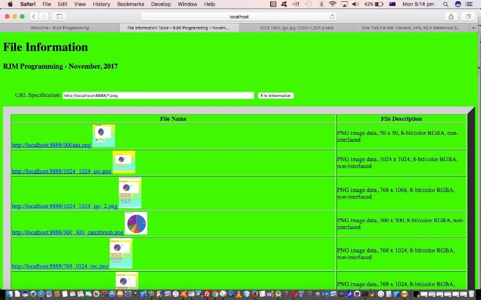481x300 pixels.
Task: Click the pie chart thumbnail for paintbrush.png
Action: (136, 223)
